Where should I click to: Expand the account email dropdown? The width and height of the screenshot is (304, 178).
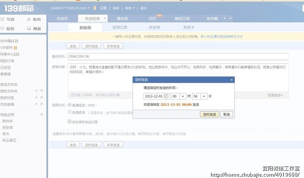(x=89, y=8)
